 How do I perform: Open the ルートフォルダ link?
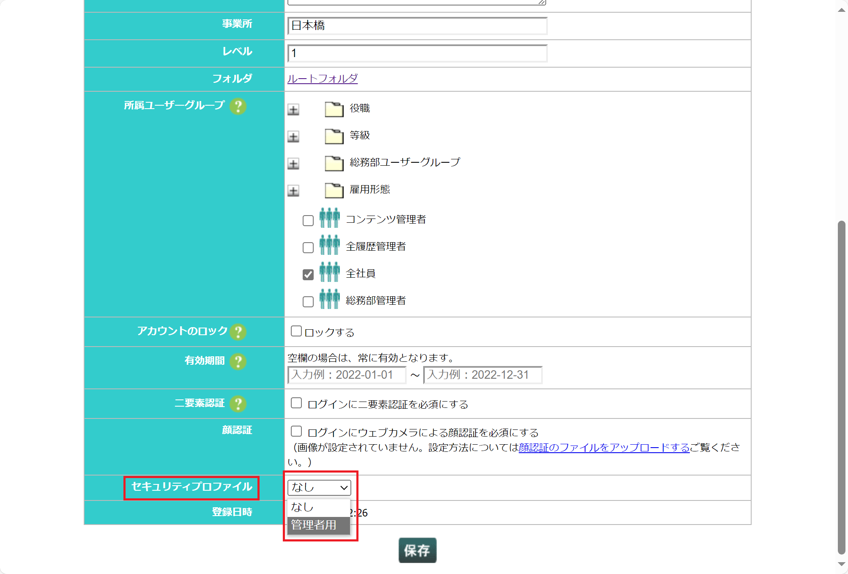[x=323, y=79]
